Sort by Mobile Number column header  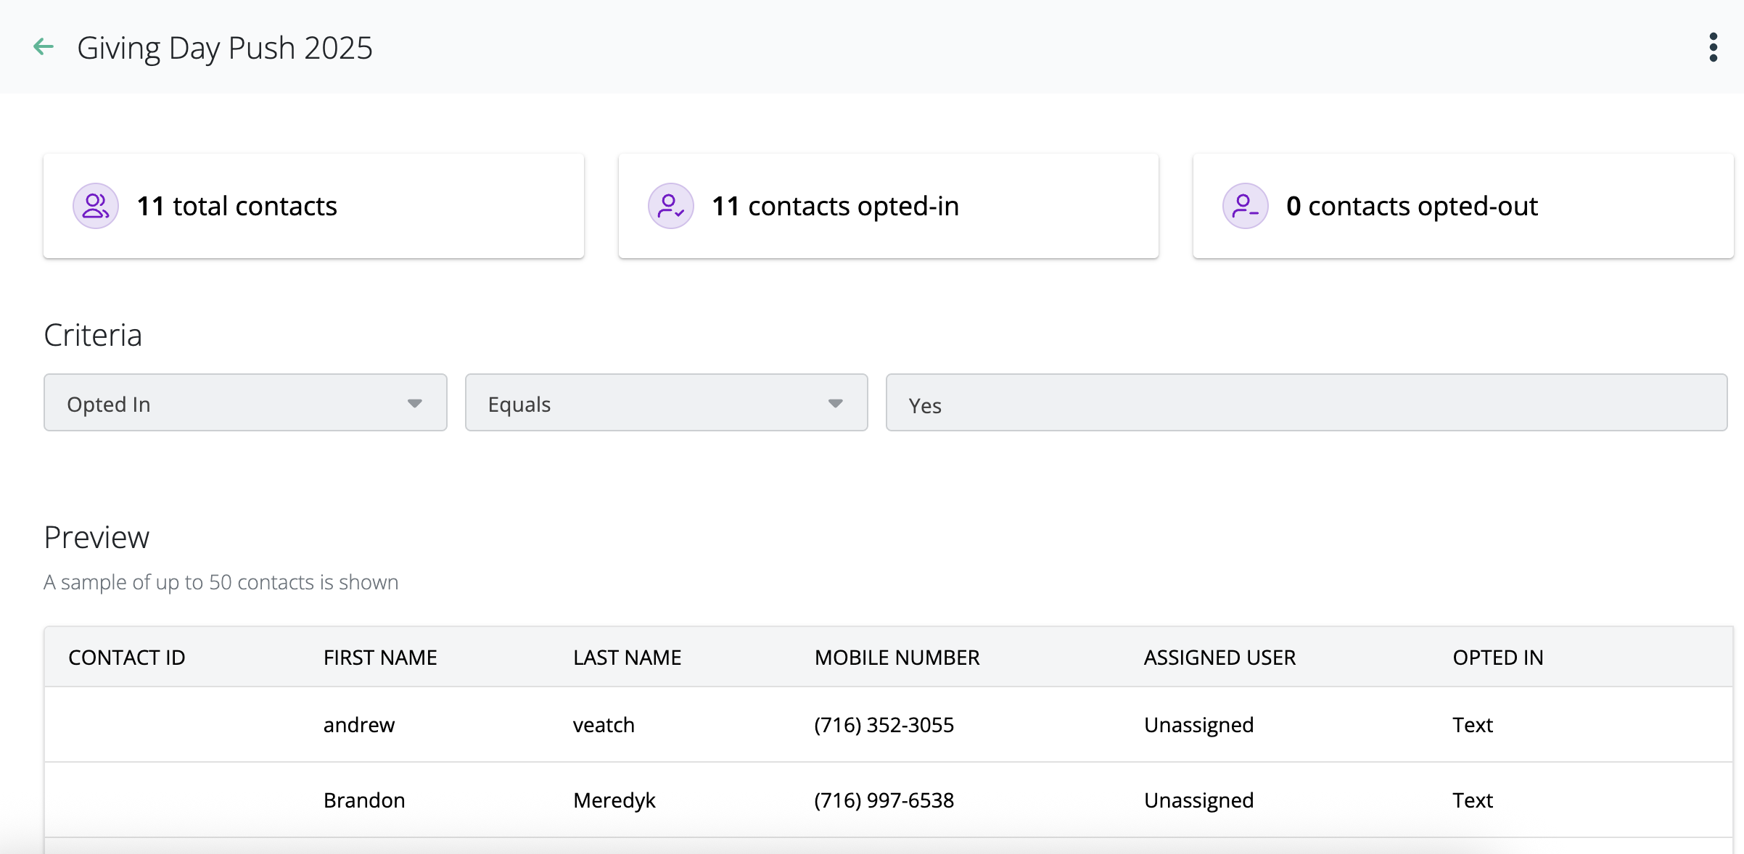tap(897, 658)
